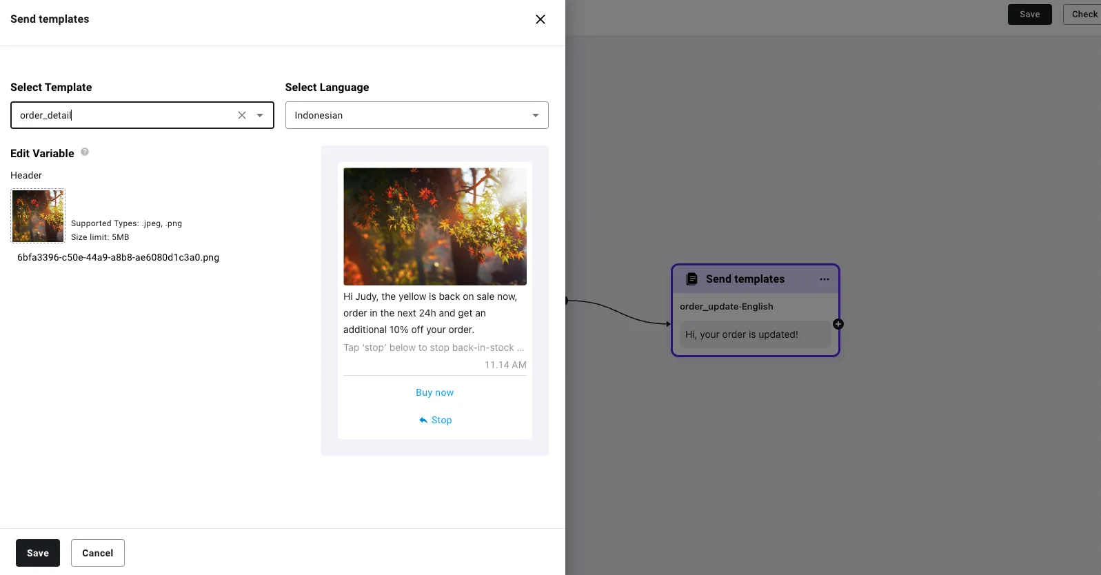Click the uploaded file name 6bfa3396 png

119,257
